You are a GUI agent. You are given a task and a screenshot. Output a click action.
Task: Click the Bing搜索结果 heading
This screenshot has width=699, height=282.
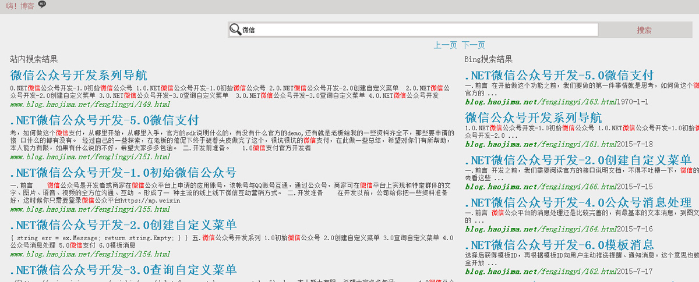coord(489,59)
